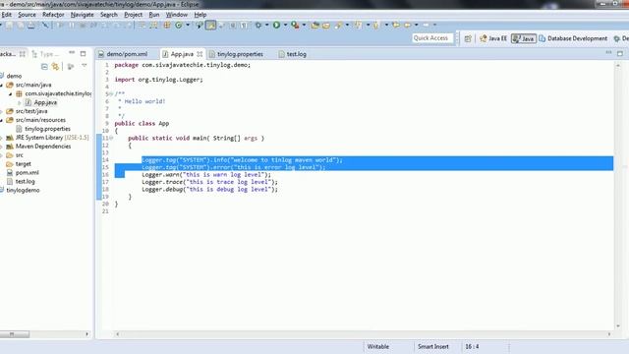Open the Project menu
Viewport: 629px width, 354px height.
[134, 15]
